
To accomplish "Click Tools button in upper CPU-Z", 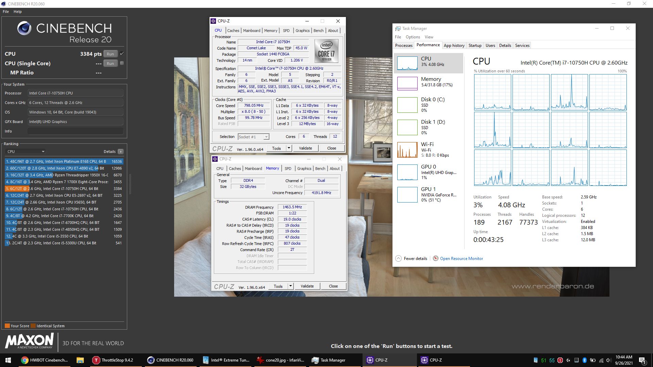I will (277, 148).
